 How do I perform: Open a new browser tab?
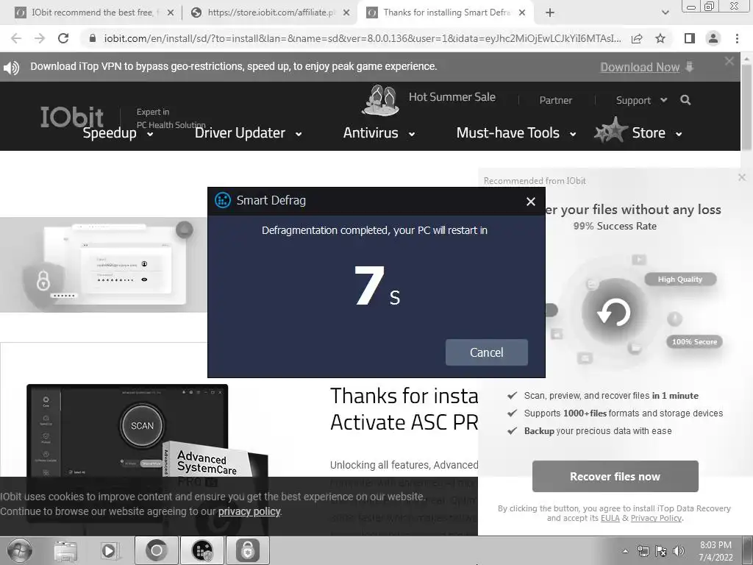click(x=550, y=13)
